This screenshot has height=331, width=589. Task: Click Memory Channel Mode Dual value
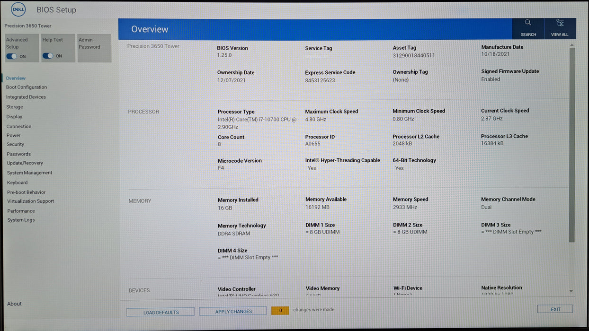click(487, 207)
